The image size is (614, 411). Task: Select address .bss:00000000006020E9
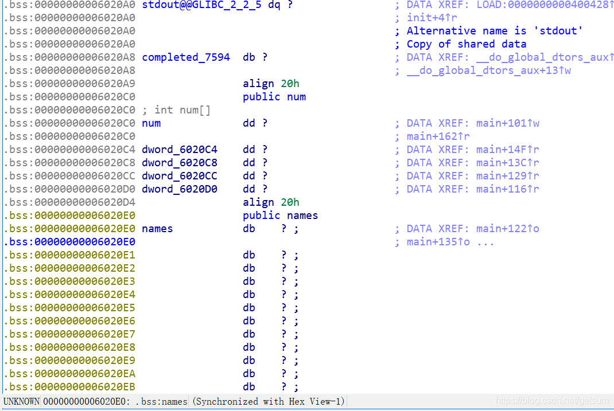tap(69, 361)
